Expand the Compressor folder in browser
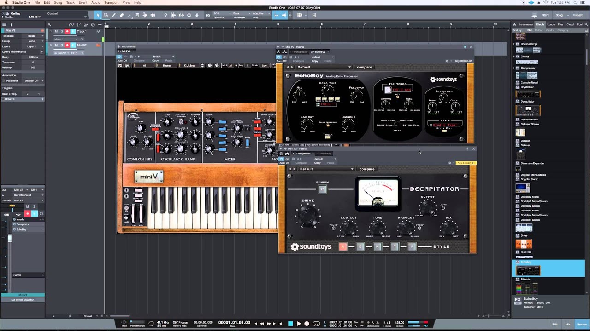This screenshot has width=590, height=331. (x=514, y=68)
